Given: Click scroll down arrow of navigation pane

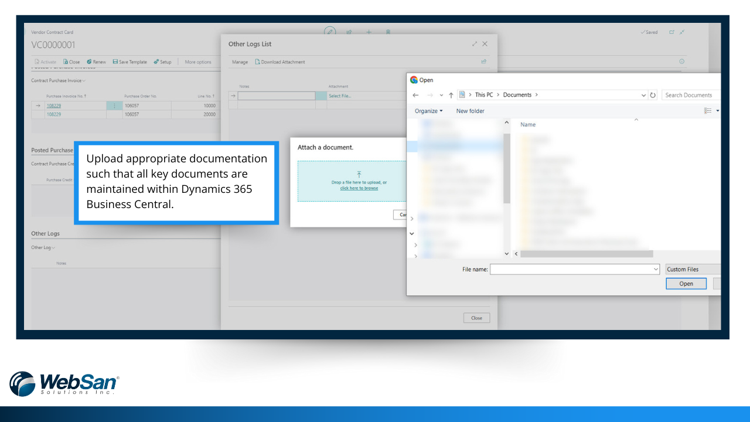Looking at the screenshot, I should click(507, 254).
